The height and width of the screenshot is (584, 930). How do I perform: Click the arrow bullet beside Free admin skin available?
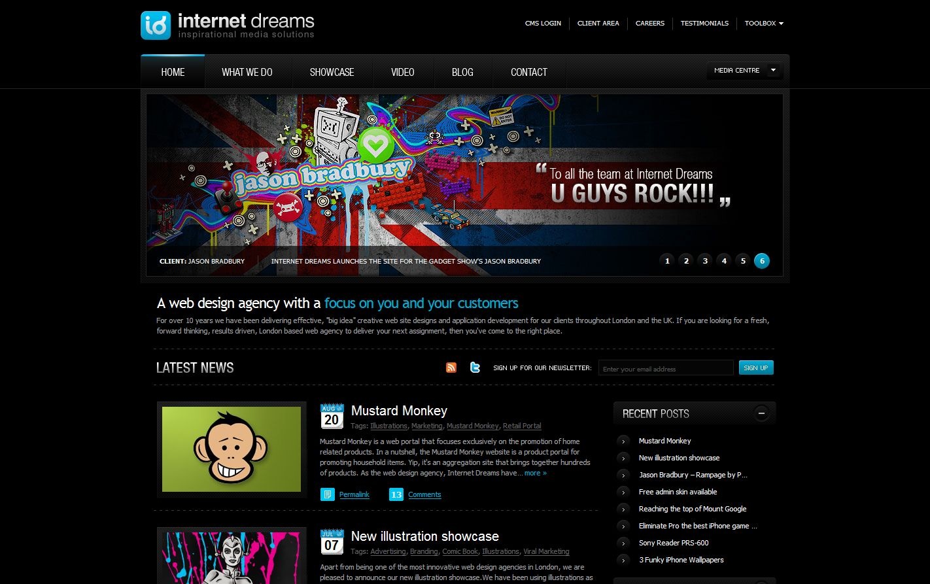[x=623, y=492]
